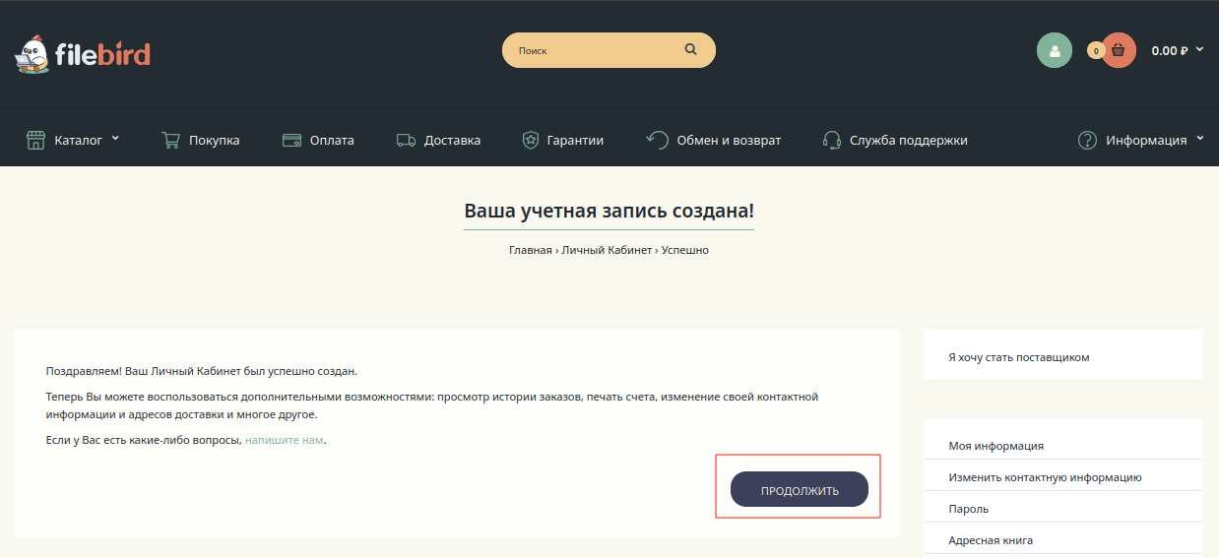Click the Оплата card icon
Viewport: 1219px width, 558px height.
[291, 140]
